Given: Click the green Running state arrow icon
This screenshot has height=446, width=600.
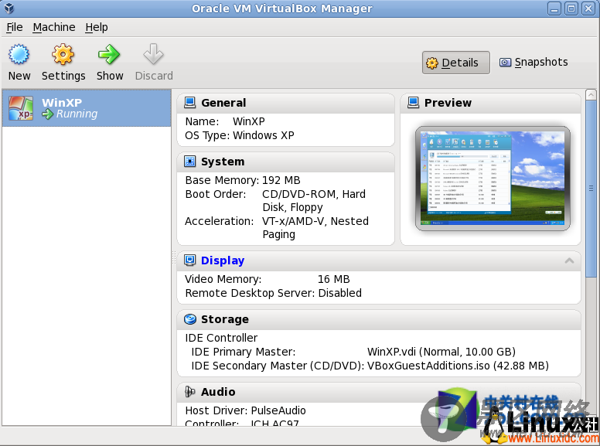Looking at the screenshot, I should (47, 114).
